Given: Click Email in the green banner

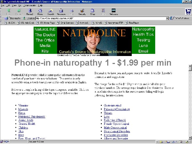Looking at the screenshot, I should pyautogui.click(x=143, y=51).
